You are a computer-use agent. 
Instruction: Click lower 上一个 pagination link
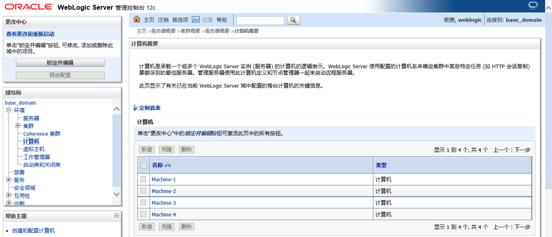coord(501,227)
